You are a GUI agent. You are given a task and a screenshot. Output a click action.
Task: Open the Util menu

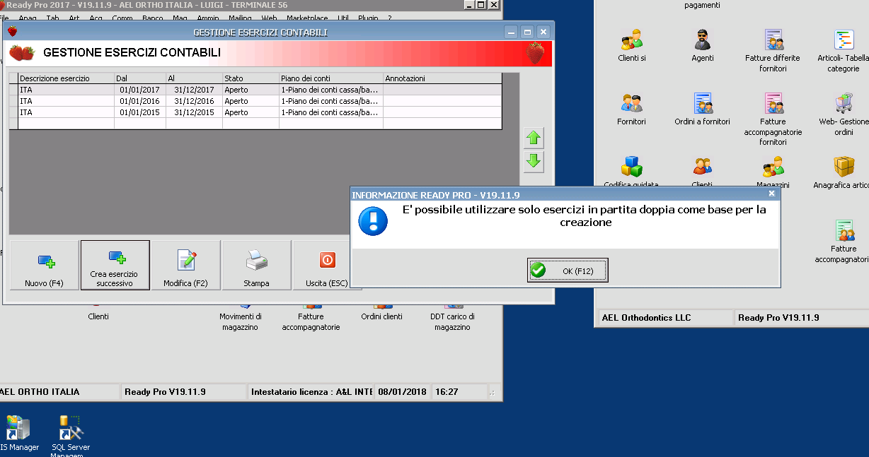point(343,18)
